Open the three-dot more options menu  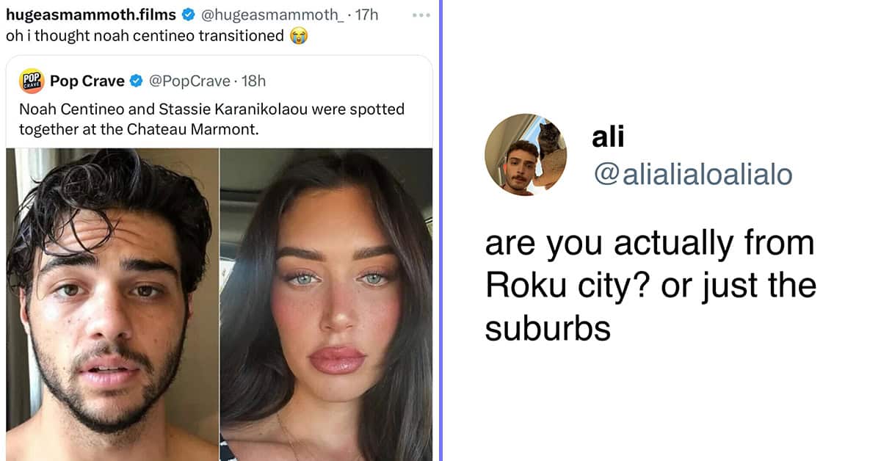coord(421,15)
